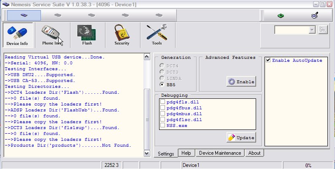
Task: Select the BB5 generation radio button
Action: (162, 84)
